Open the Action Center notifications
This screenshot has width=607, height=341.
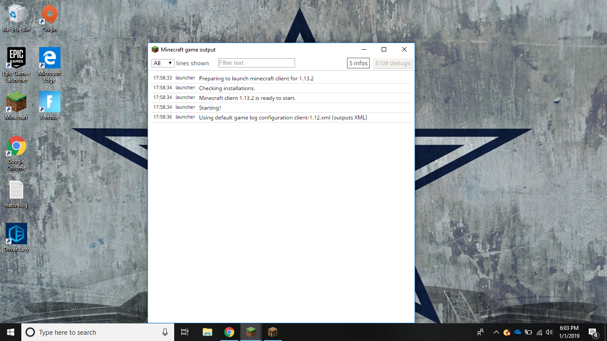click(x=593, y=332)
